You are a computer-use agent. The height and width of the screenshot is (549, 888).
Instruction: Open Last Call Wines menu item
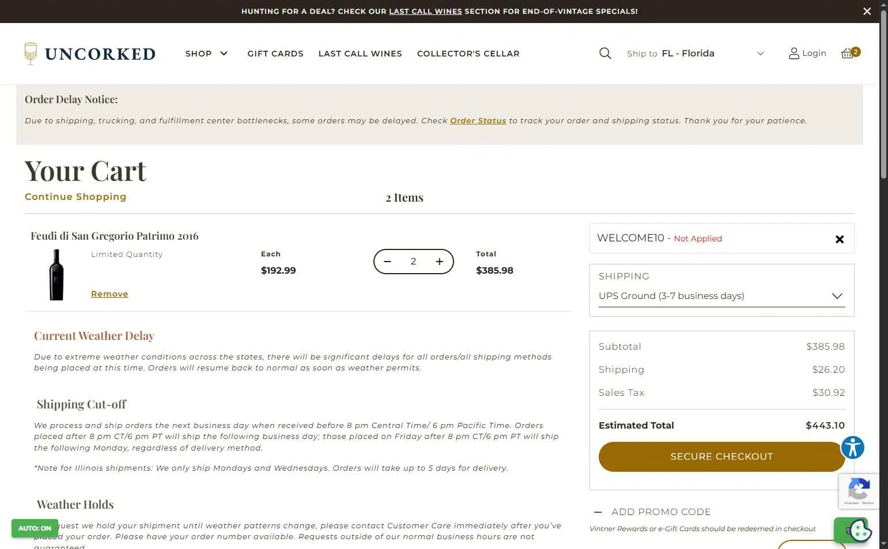point(360,54)
